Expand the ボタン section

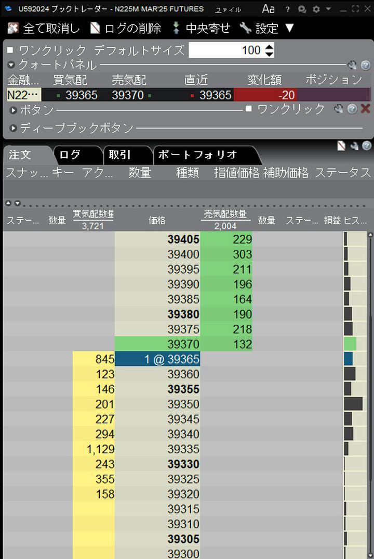pyautogui.click(x=14, y=110)
